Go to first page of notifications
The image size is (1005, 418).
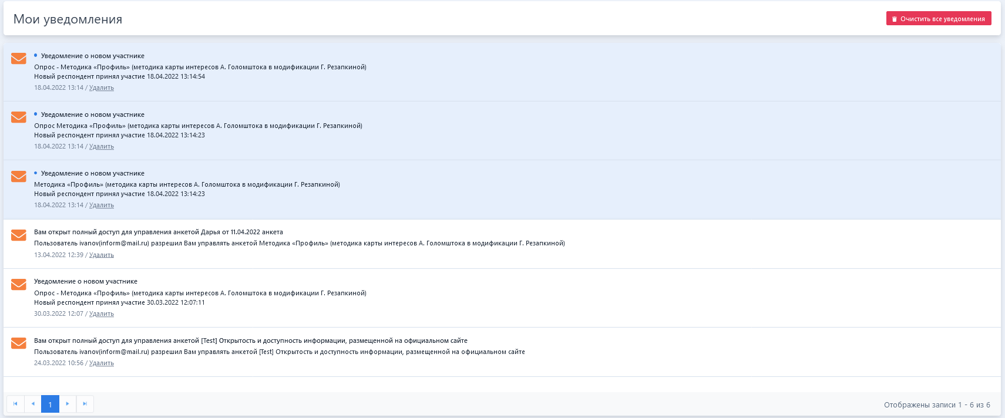(15, 404)
